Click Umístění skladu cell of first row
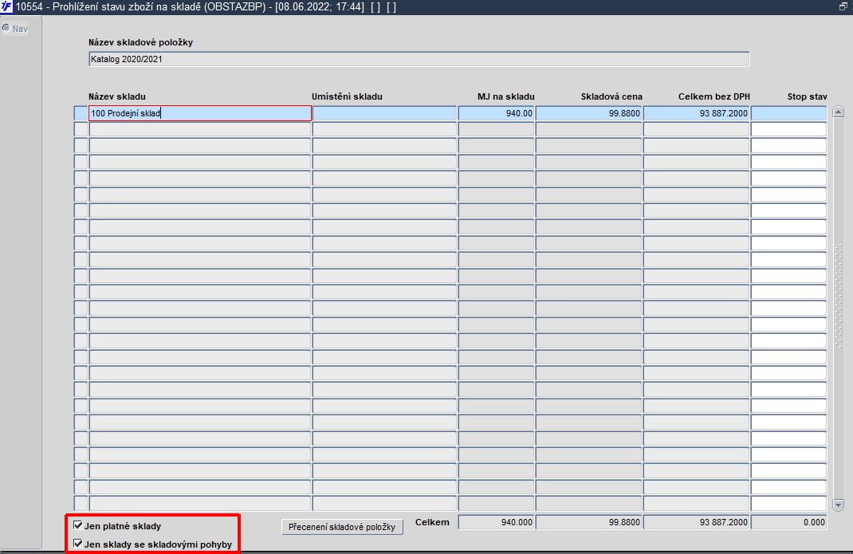Screen dimensions: 853x554 pos(384,113)
